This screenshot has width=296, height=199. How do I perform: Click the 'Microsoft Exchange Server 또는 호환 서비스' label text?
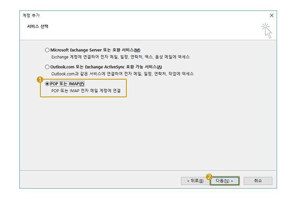click(95, 50)
